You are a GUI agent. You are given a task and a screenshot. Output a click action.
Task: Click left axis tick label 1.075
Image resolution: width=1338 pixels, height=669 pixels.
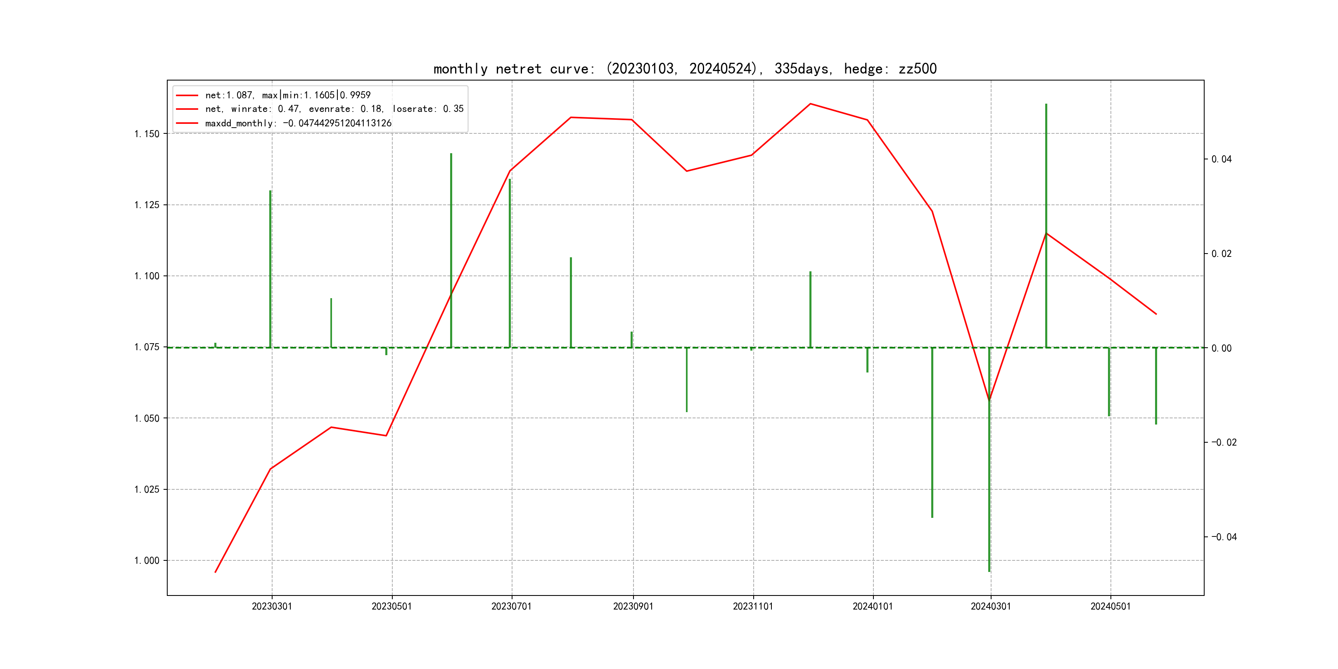click(147, 347)
